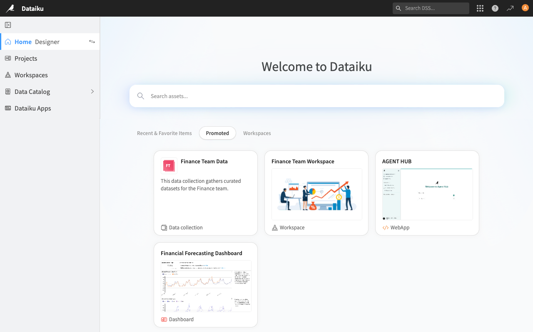Open Financial Forecasting Dashboard title
533x332 pixels.
[202, 253]
